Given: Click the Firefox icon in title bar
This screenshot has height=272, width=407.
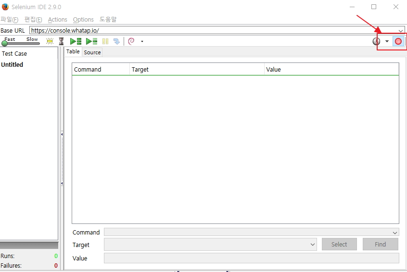Looking at the screenshot, I should (5, 7).
